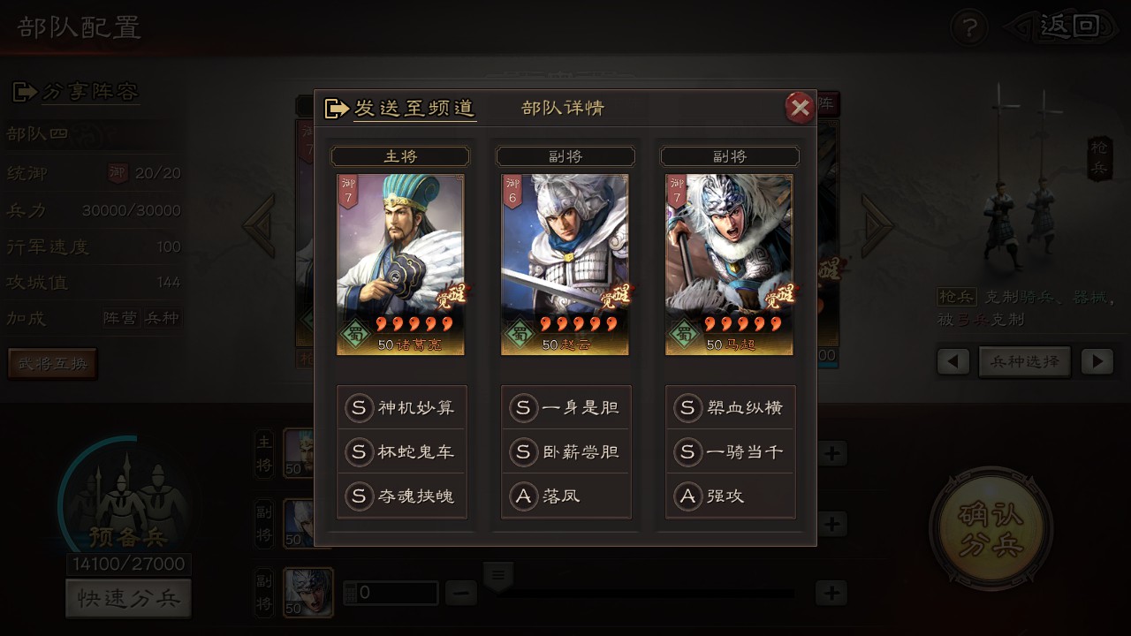Click the 武将互换 button
Viewport: 1131px width, 636px height.
tap(52, 363)
